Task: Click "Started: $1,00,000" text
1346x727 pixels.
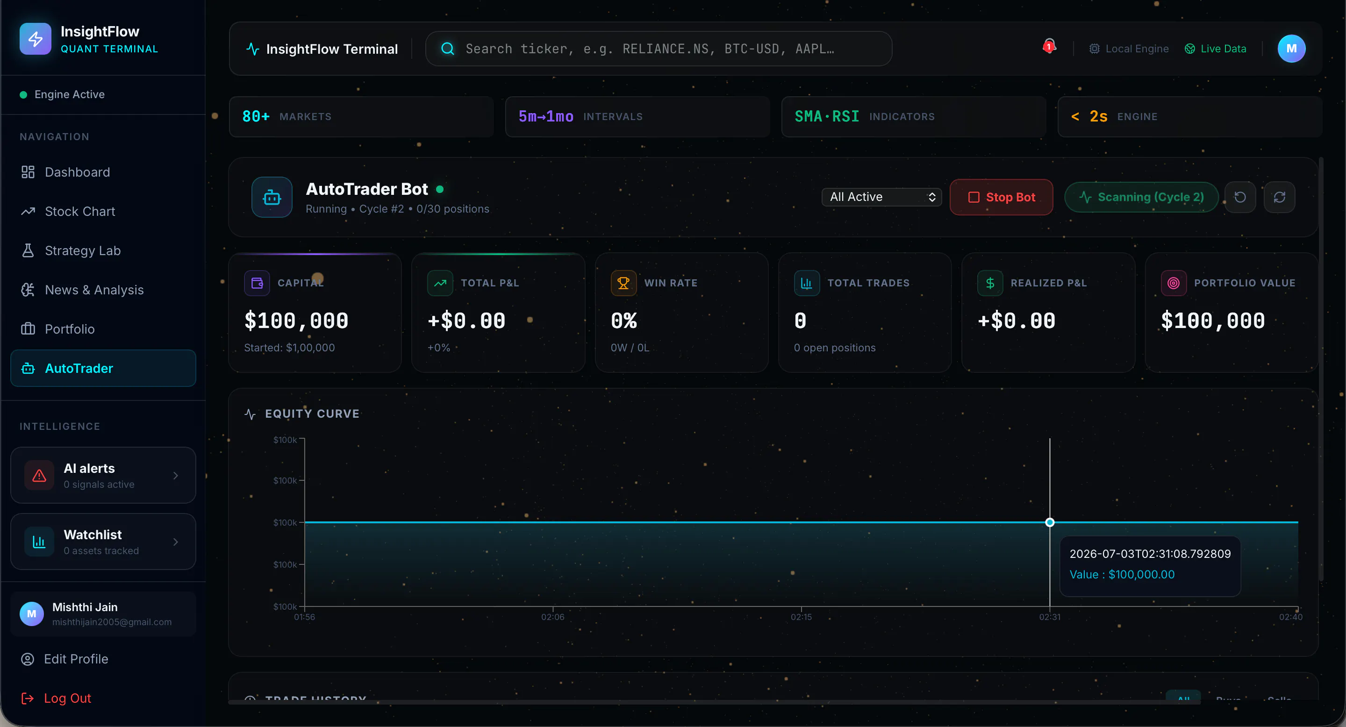Action: pos(289,347)
